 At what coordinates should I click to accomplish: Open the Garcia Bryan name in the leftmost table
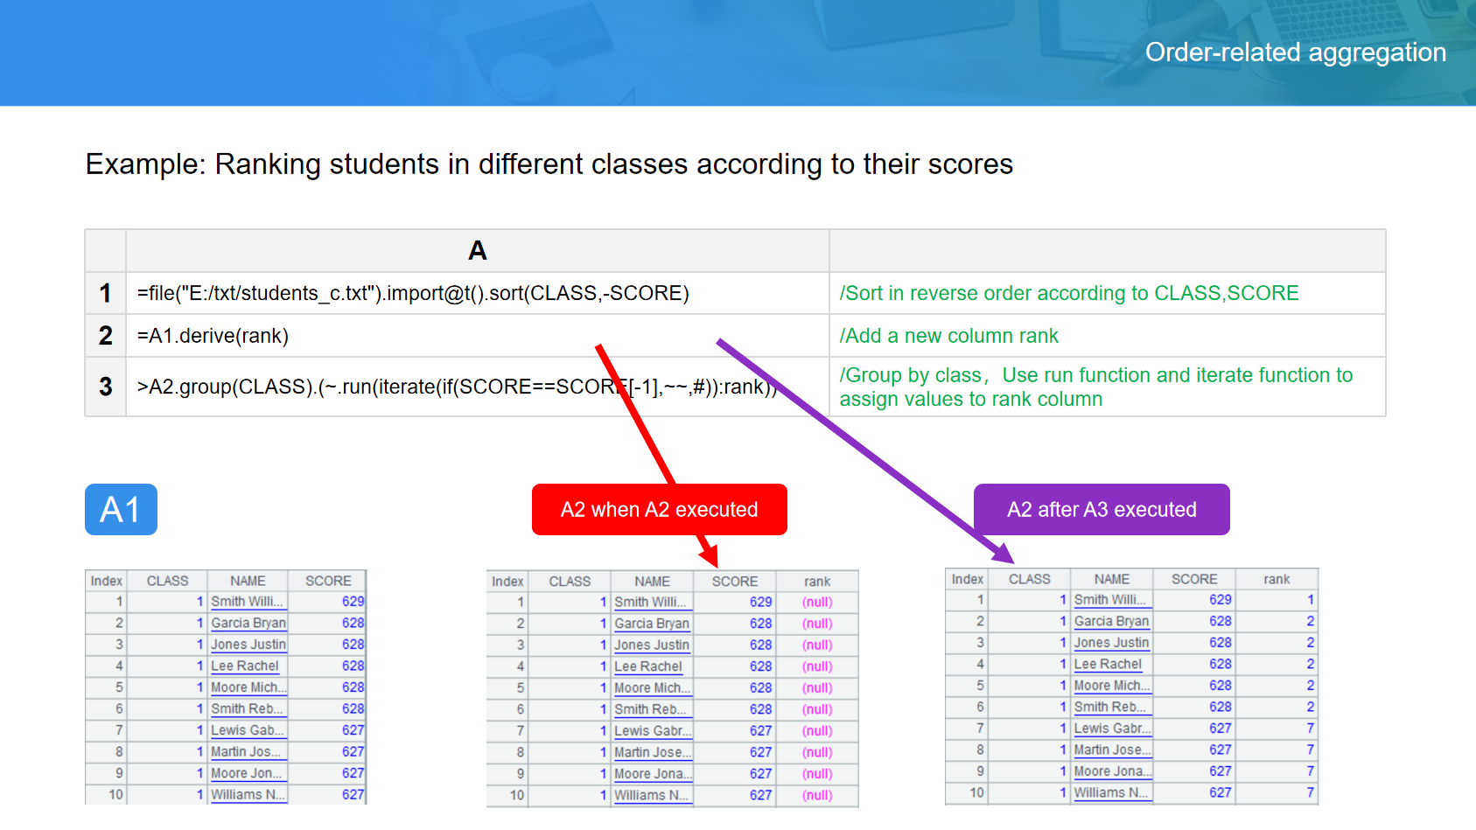(248, 623)
